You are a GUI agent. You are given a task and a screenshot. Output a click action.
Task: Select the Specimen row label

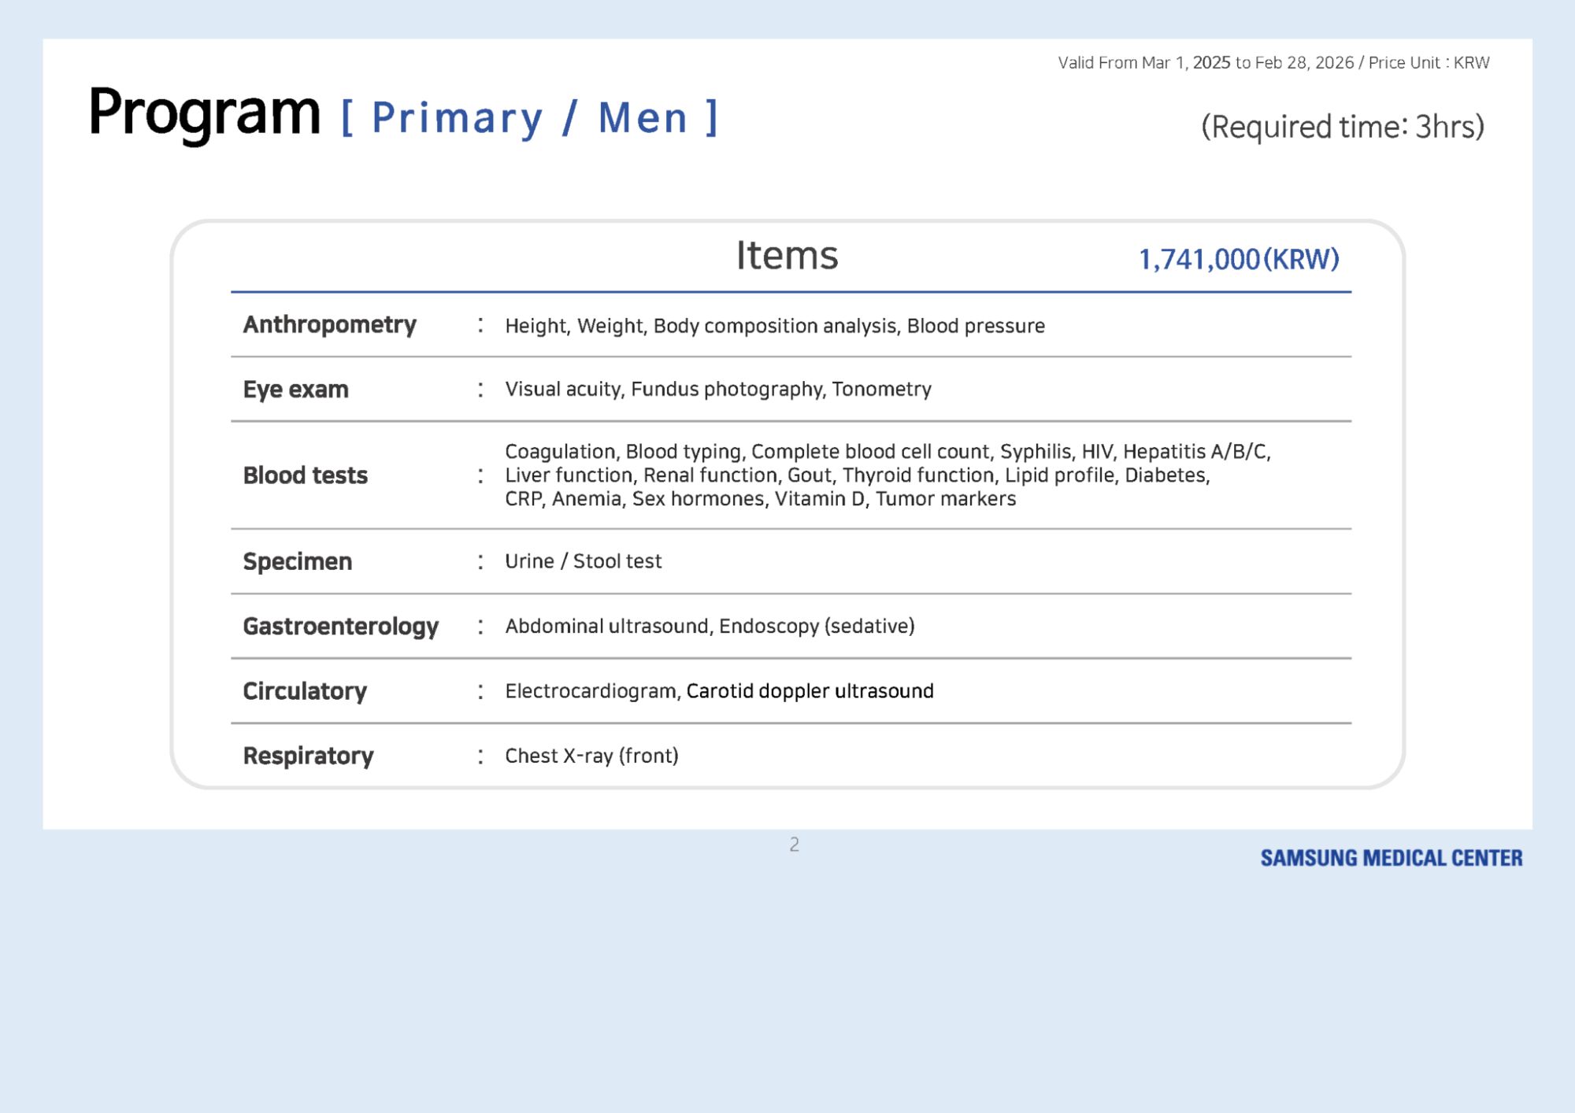coord(297,561)
